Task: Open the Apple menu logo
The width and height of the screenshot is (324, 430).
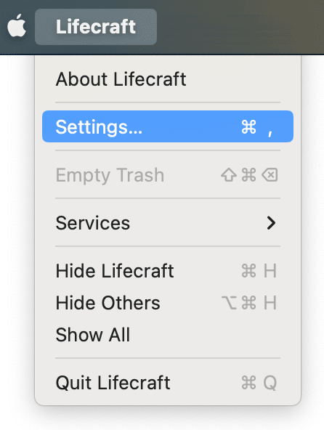Action: (17, 25)
